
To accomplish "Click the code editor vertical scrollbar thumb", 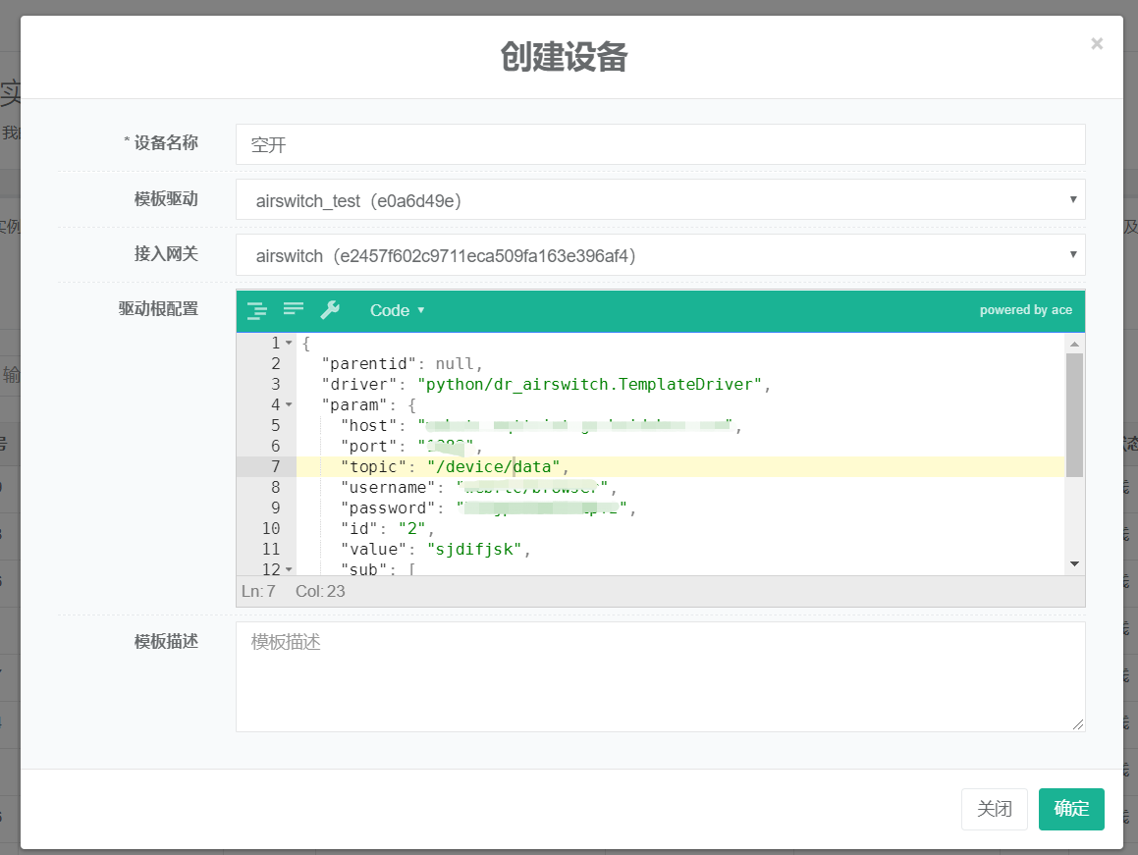I will tap(1074, 412).
